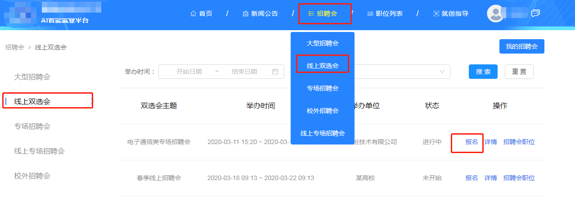The width and height of the screenshot is (575, 208).
Task: Click the calendar icon in date field
Action: (x=275, y=72)
